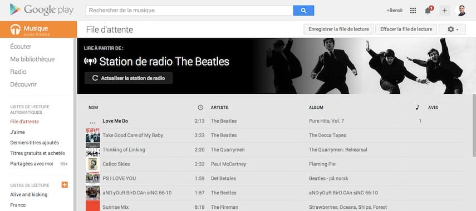Click album art for PS I LOVE YOU
The image size is (476, 211).
[x=92, y=178]
